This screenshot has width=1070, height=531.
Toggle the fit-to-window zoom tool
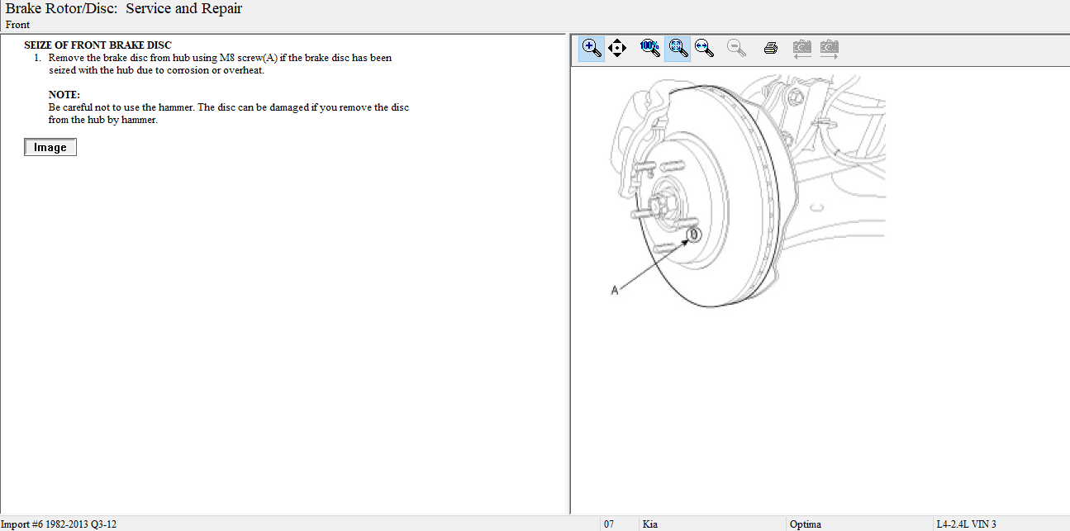click(678, 49)
